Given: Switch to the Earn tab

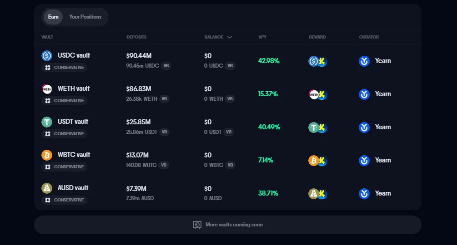Looking at the screenshot, I should [x=53, y=17].
